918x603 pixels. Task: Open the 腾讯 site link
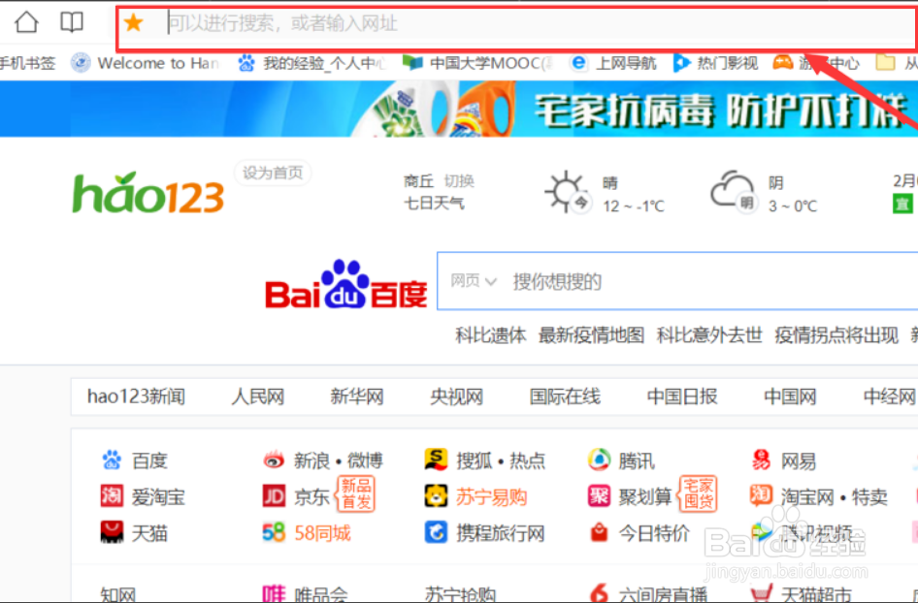click(x=637, y=460)
